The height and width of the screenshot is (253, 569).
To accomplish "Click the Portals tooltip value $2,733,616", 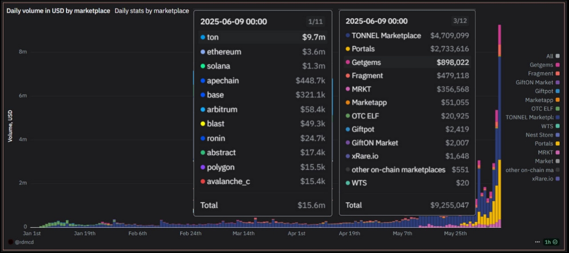I will (x=449, y=49).
